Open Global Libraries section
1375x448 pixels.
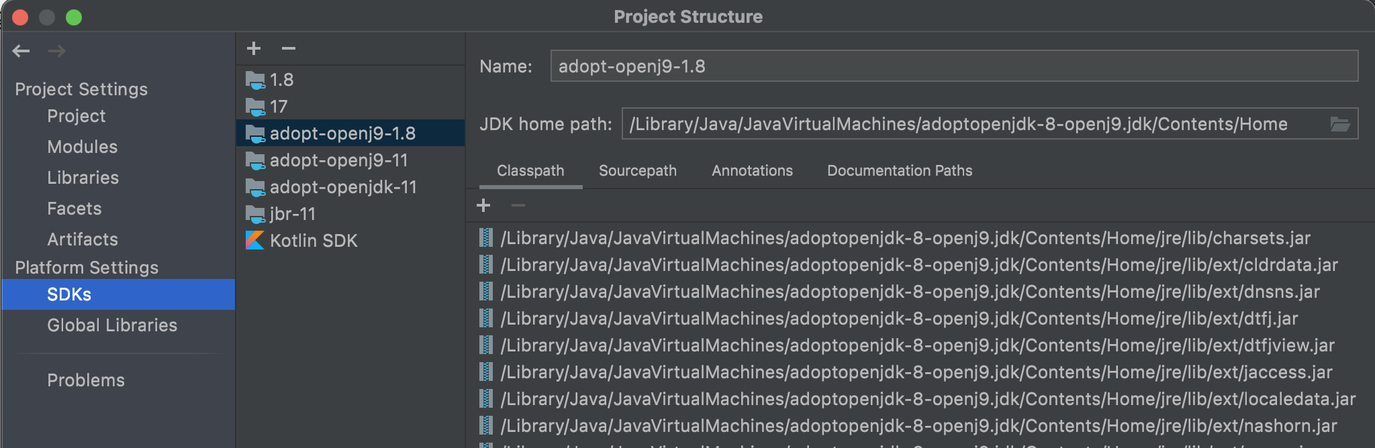(x=112, y=325)
